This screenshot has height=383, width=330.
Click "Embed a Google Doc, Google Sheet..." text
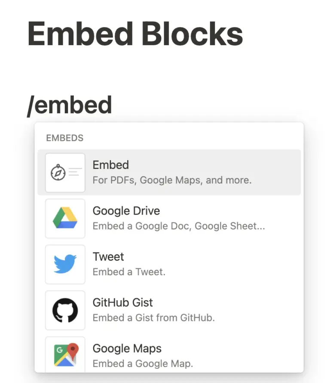tap(178, 226)
